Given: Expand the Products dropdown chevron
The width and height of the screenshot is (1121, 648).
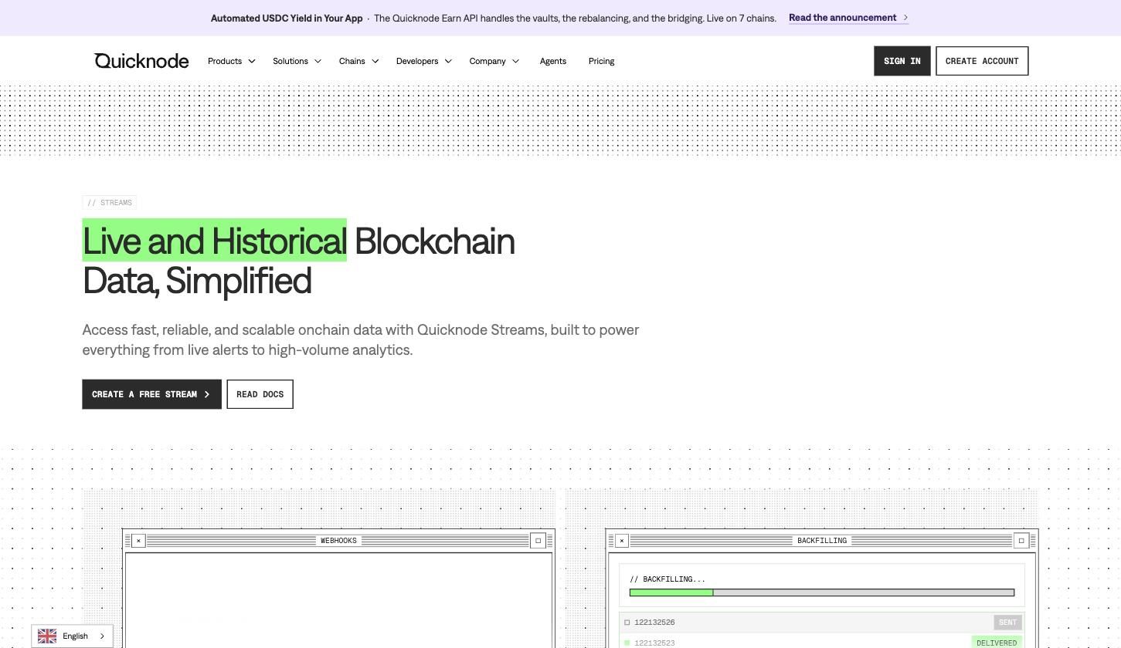Looking at the screenshot, I should tap(252, 61).
